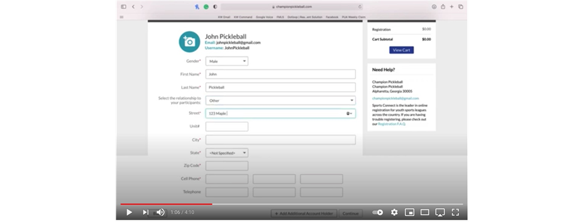Open Google Voice bookmark
Viewport: 584px width, 222px height.
pyautogui.click(x=265, y=17)
